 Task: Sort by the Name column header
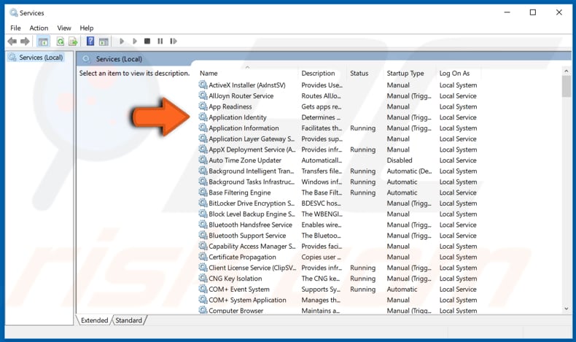248,73
